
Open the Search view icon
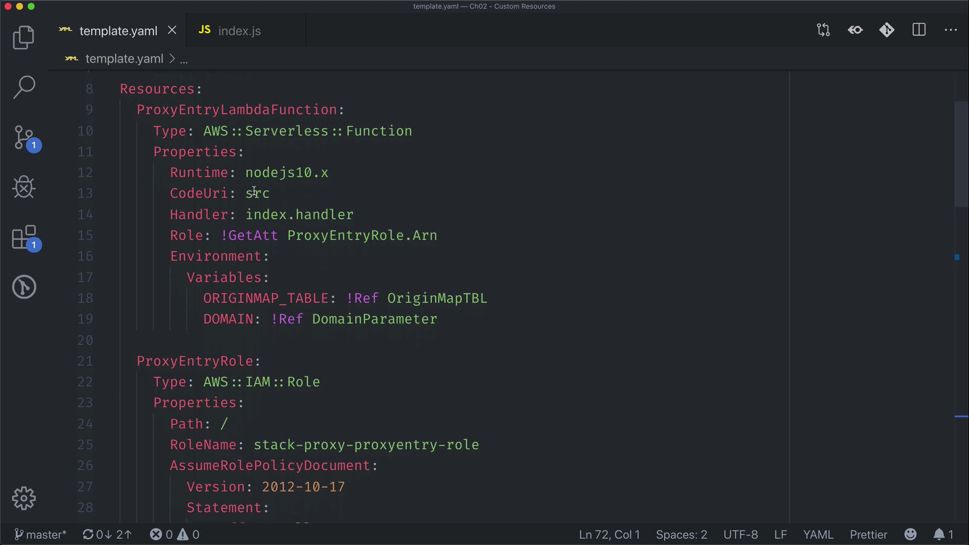point(24,87)
